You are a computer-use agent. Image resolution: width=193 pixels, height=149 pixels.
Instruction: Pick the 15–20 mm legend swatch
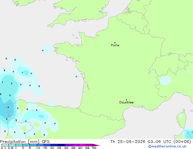(x=47, y=145)
